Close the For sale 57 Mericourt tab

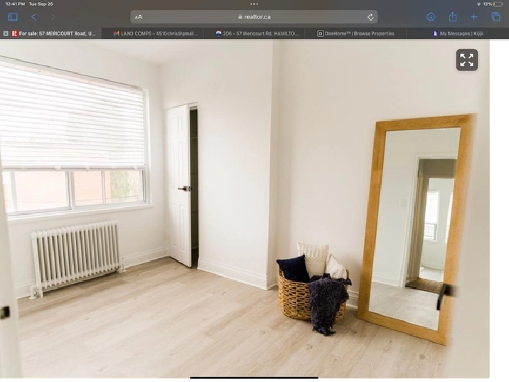click(x=6, y=33)
